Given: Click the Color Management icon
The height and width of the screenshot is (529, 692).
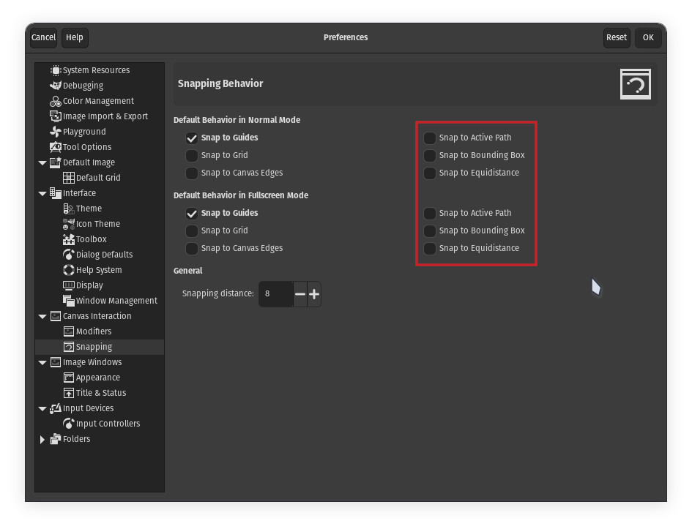Looking at the screenshot, I should pos(56,101).
